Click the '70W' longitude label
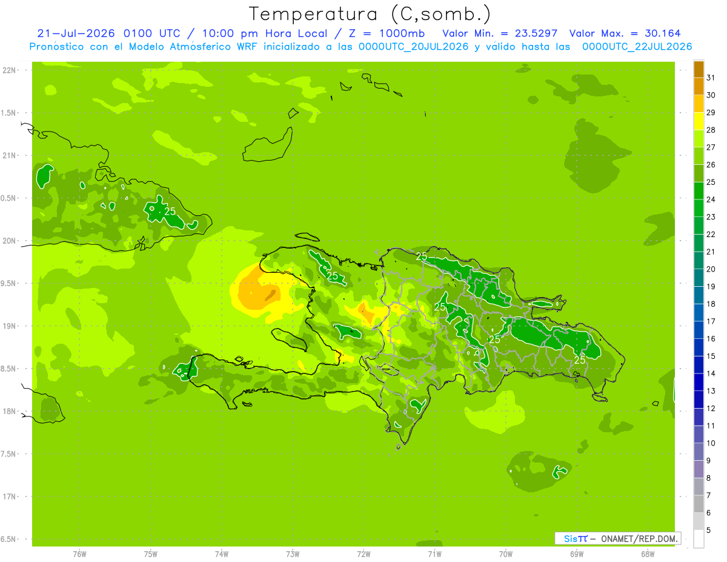Viewport: 727px width, 562px height. point(506,554)
